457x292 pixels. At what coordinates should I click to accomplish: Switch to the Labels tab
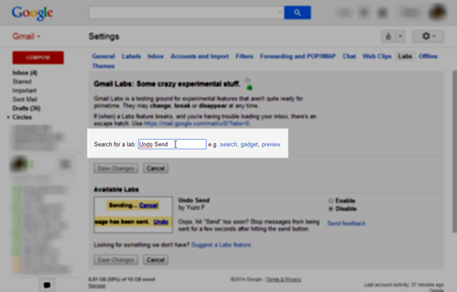(x=131, y=56)
